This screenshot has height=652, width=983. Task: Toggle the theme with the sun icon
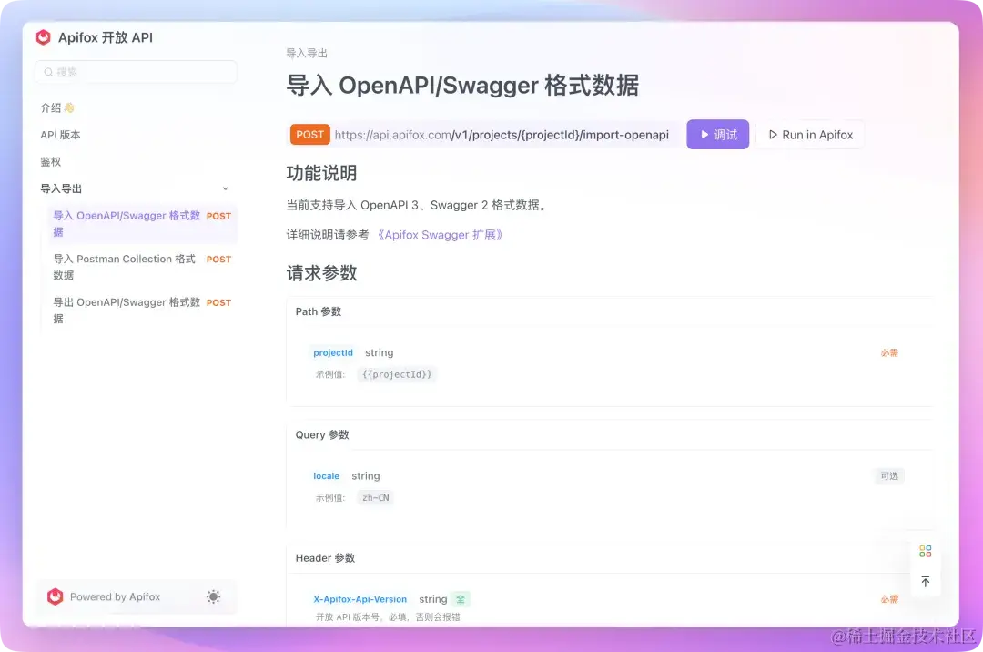[x=213, y=596]
